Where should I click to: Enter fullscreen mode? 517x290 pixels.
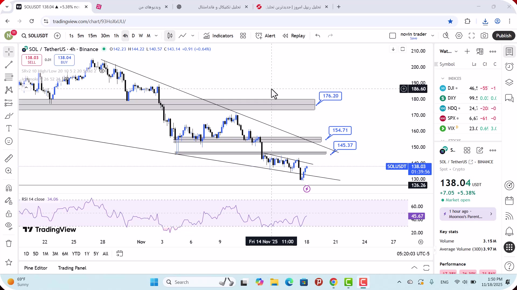coord(471,36)
